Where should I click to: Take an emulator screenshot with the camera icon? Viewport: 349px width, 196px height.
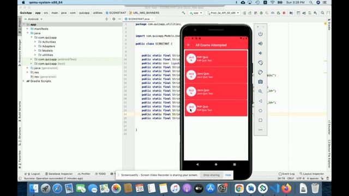[x=260, y=82]
